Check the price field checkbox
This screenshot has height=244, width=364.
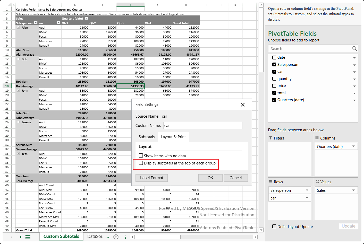coord(274,86)
